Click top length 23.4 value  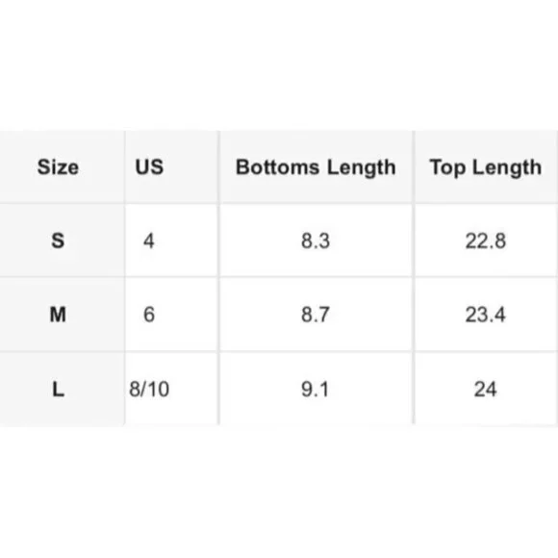pyautogui.click(x=486, y=315)
